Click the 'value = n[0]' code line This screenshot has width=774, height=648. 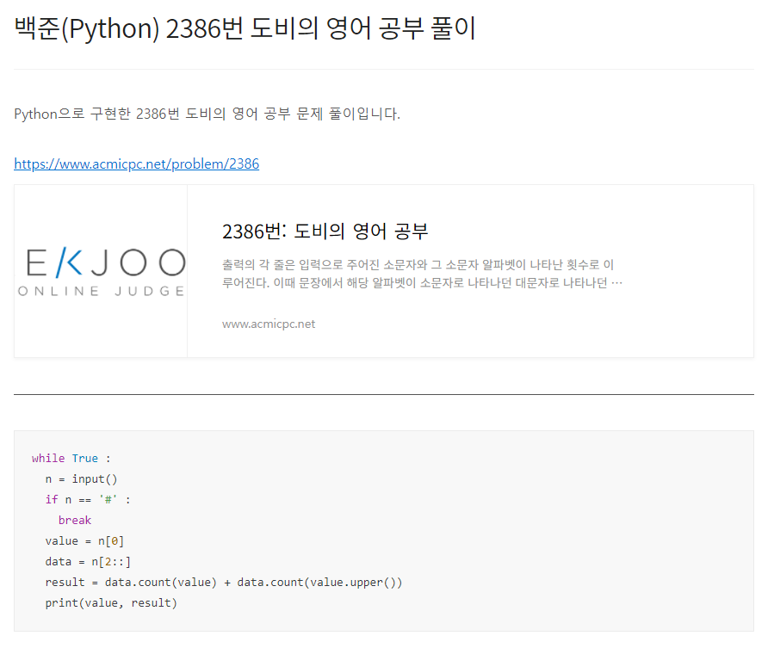(x=84, y=541)
